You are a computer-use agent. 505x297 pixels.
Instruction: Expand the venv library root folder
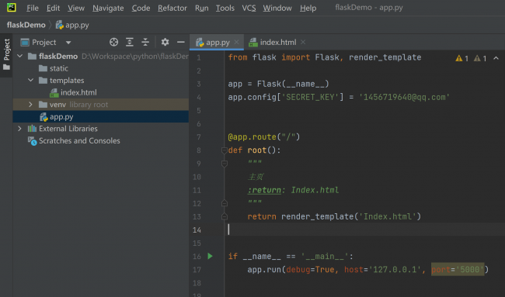(x=30, y=105)
